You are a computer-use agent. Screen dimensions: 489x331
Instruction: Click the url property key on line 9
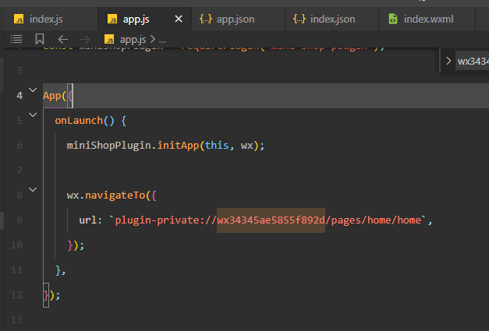(x=88, y=220)
